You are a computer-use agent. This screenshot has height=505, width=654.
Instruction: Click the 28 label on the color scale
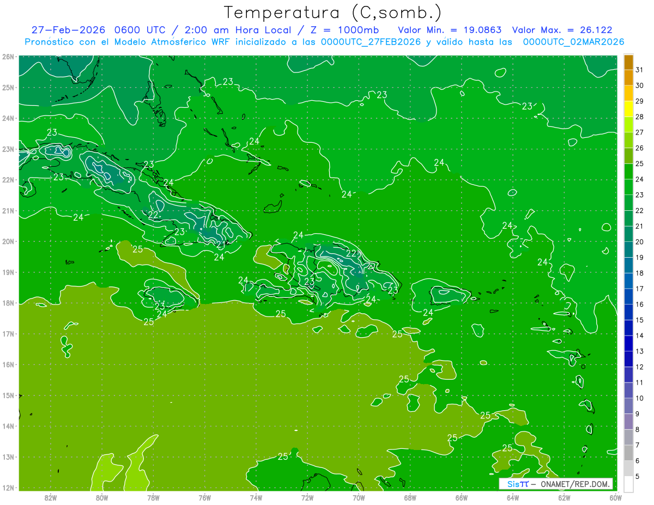click(x=640, y=117)
